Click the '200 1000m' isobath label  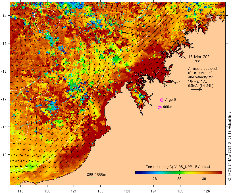[96, 175]
